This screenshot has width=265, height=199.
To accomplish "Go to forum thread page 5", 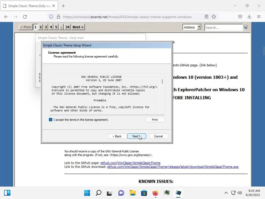I will 56,27.
